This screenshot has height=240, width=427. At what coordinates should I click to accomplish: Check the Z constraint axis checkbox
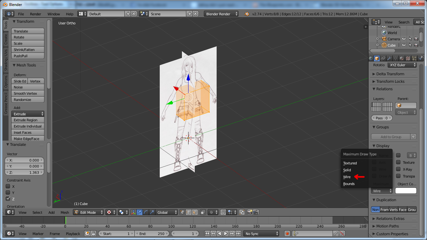click(x=8, y=199)
